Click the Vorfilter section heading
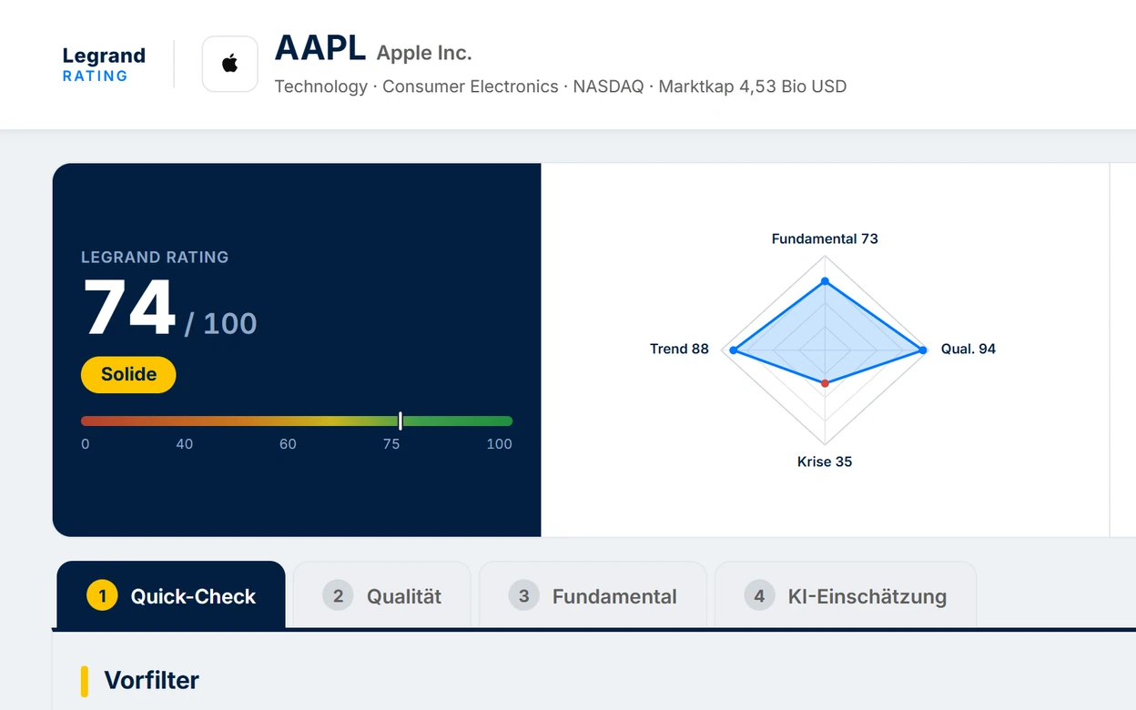The height and width of the screenshot is (710, 1136). click(x=151, y=680)
